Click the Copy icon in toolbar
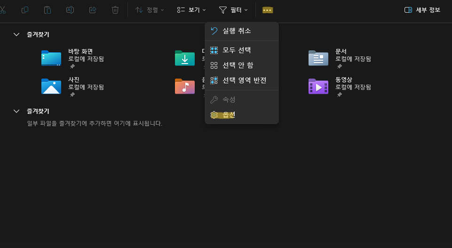The width and height of the screenshot is (452, 248). click(25, 10)
